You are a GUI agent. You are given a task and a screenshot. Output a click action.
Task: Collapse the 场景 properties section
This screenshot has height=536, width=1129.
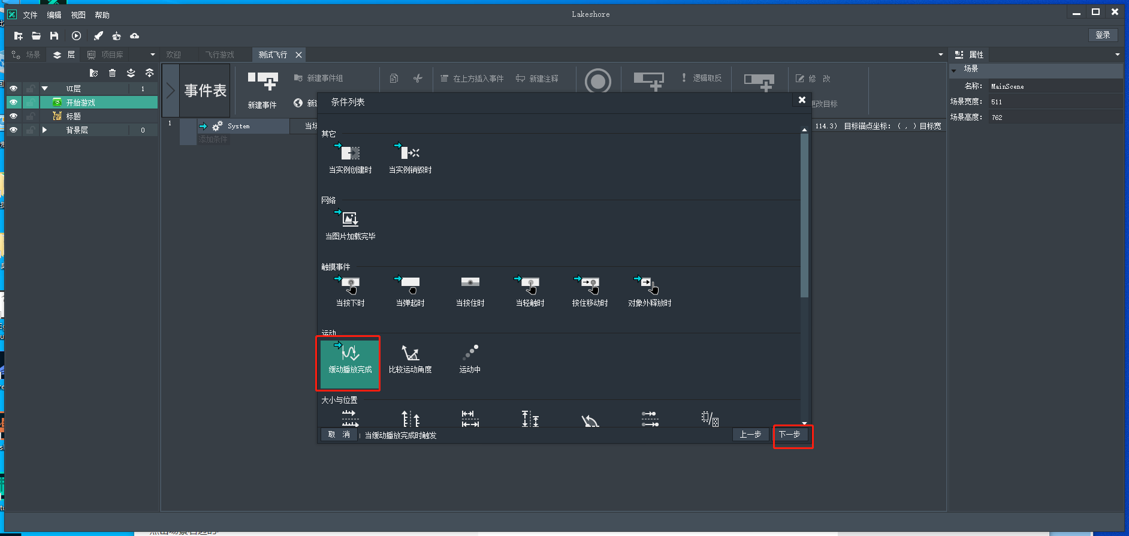[x=954, y=70]
